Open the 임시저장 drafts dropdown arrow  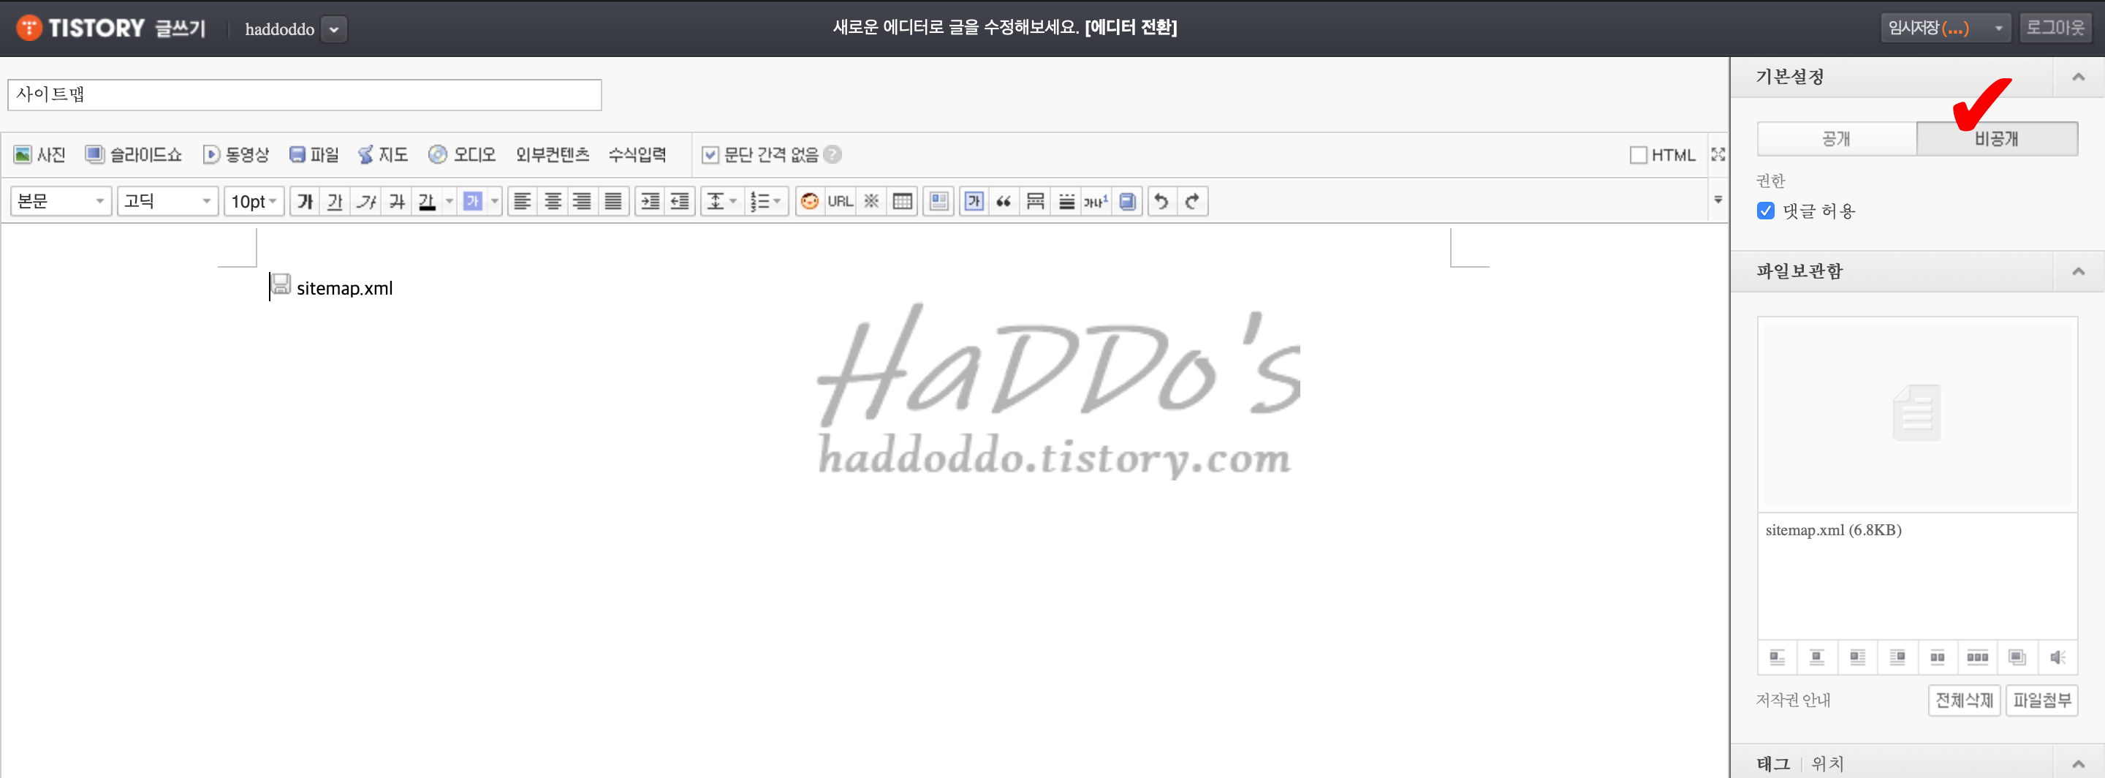(1998, 28)
